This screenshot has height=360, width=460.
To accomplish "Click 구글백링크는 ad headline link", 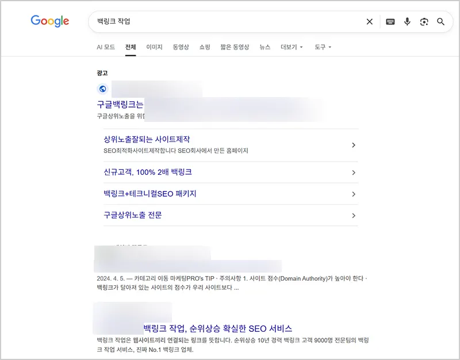I will [x=120, y=105].
